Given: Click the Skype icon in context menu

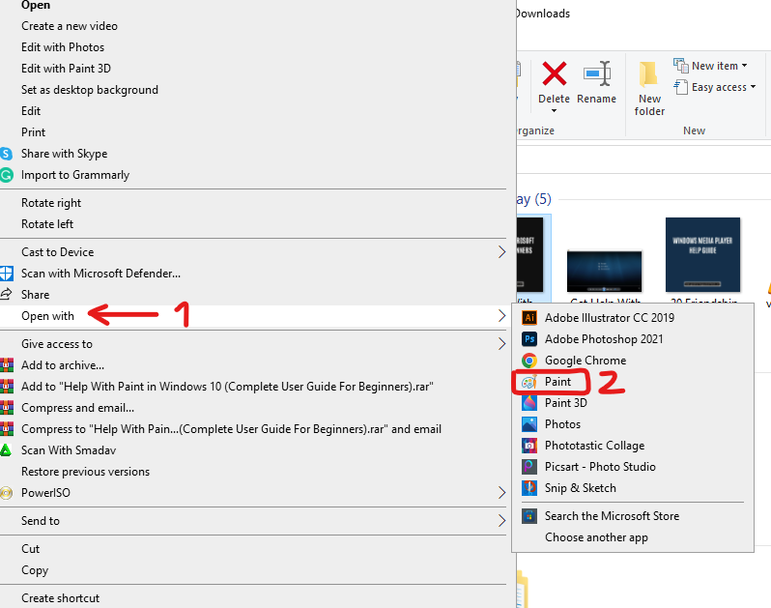Looking at the screenshot, I should pos(6,154).
